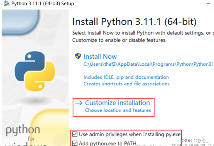214x146 pixels.
Task: Click the Python setup icon in title bar
Action: coord(7,3)
